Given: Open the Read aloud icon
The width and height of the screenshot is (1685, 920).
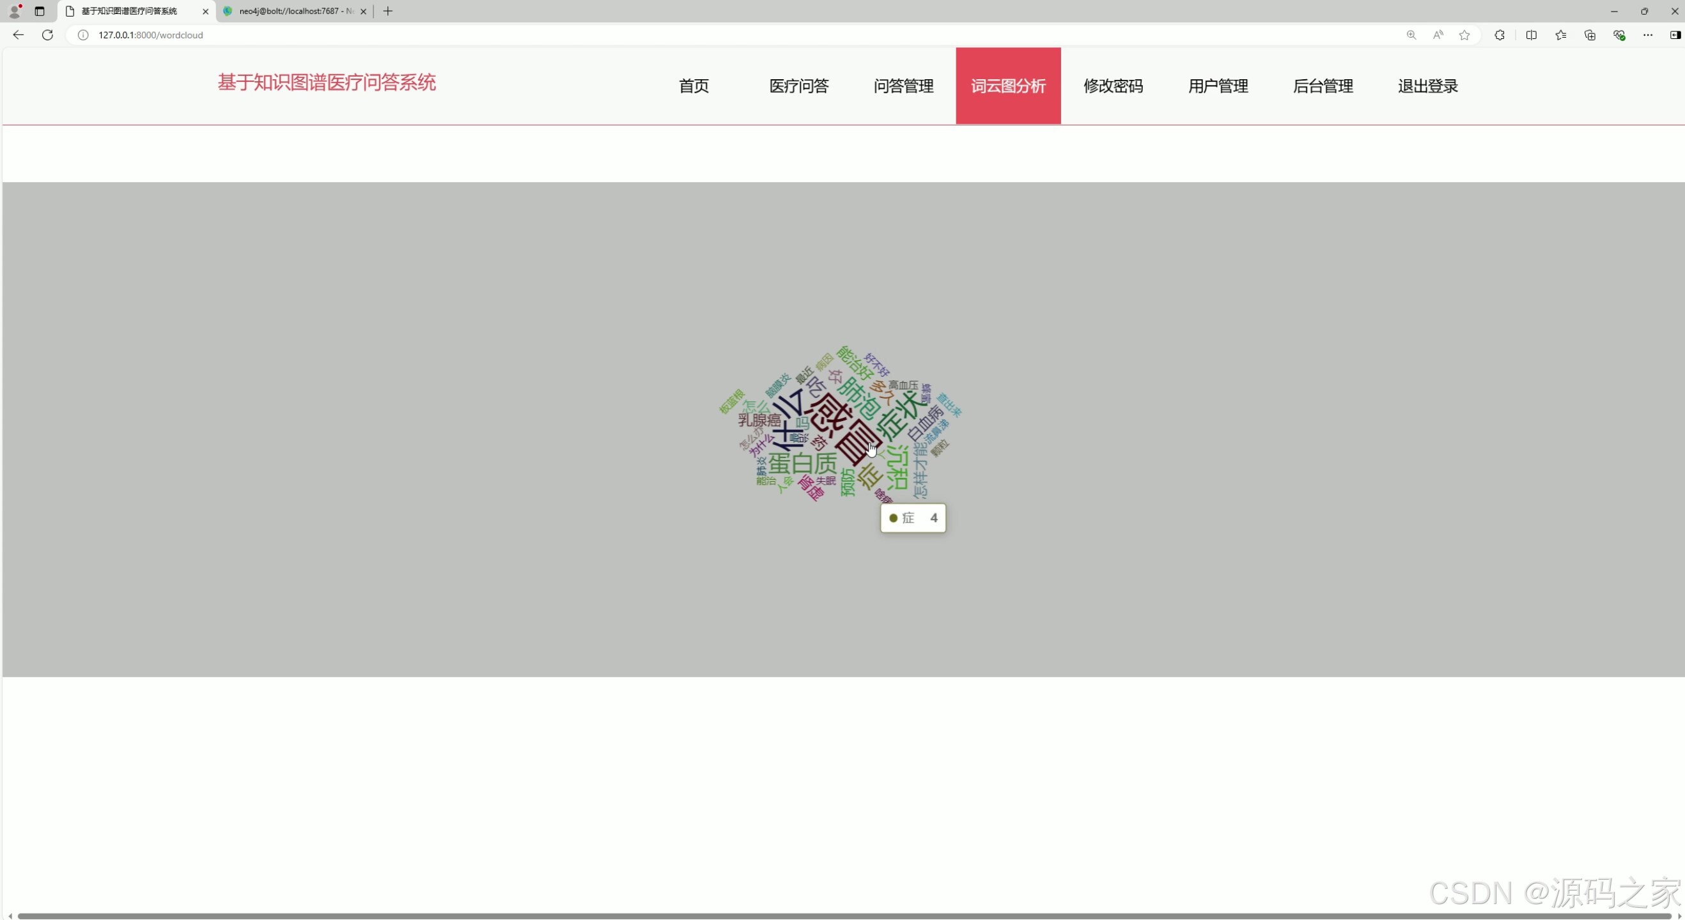Looking at the screenshot, I should click(x=1438, y=35).
